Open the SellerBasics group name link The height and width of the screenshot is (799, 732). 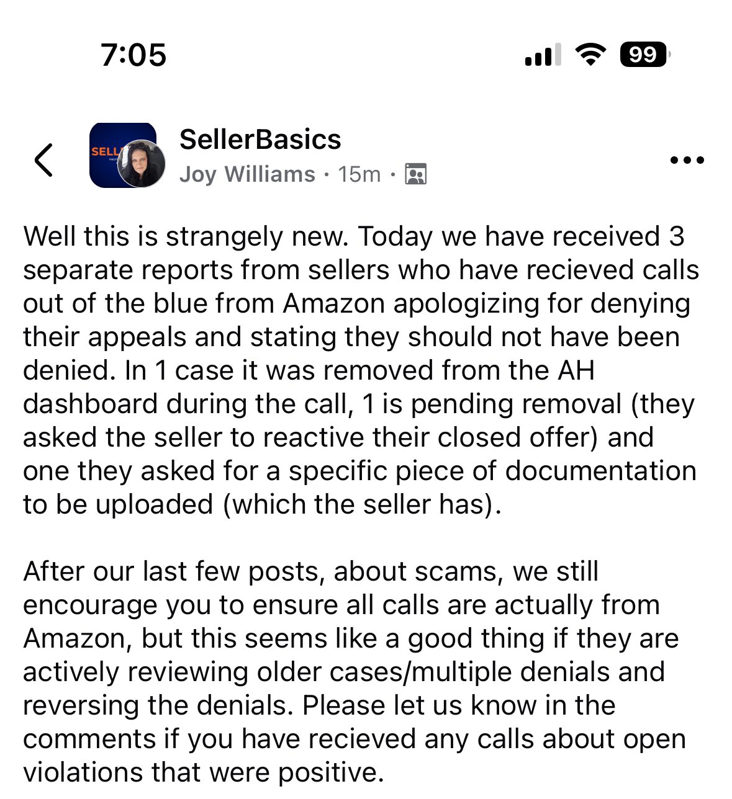[x=260, y=140]
